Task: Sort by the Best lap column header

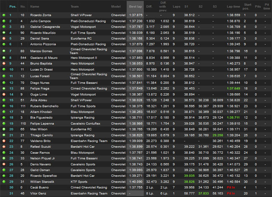Action: (x=136, y=7)
